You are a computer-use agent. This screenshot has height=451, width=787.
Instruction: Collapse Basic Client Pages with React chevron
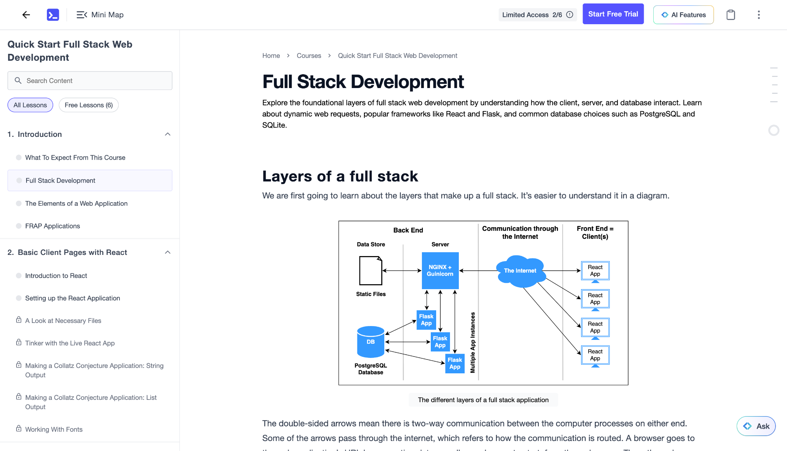click(x=168, y=252)
